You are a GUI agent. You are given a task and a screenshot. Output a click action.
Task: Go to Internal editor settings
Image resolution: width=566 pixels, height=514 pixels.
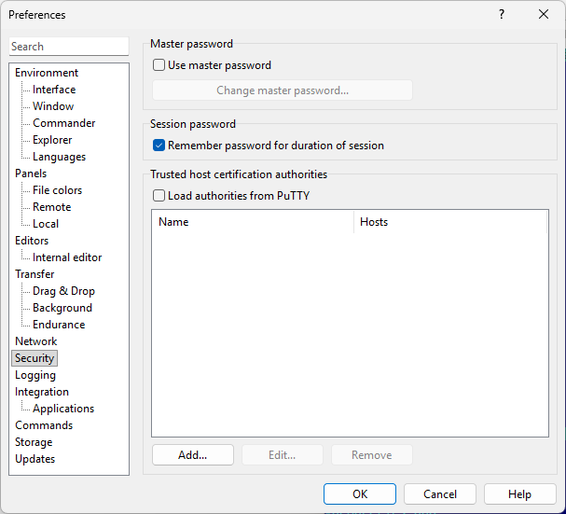click(x=67, y=257)
